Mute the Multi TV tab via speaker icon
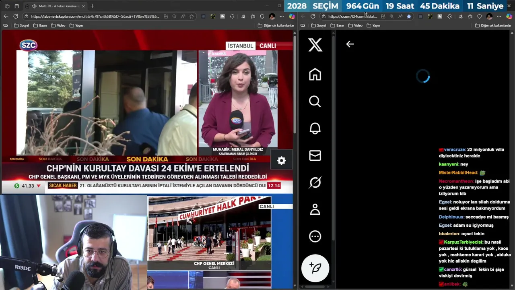Viewport: 515px width, 290px height. tap(34, 6)
